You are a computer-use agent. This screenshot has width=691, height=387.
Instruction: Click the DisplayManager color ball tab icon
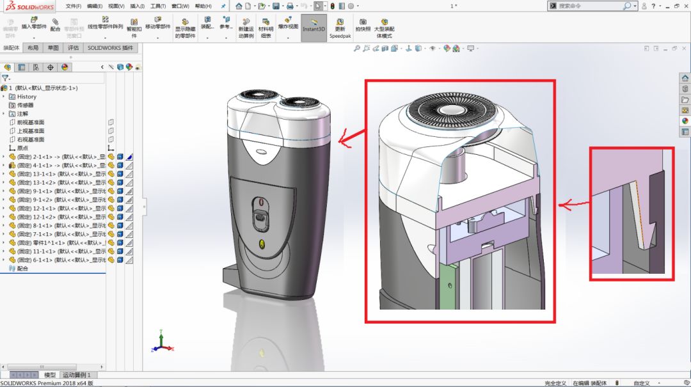point(65,67)
